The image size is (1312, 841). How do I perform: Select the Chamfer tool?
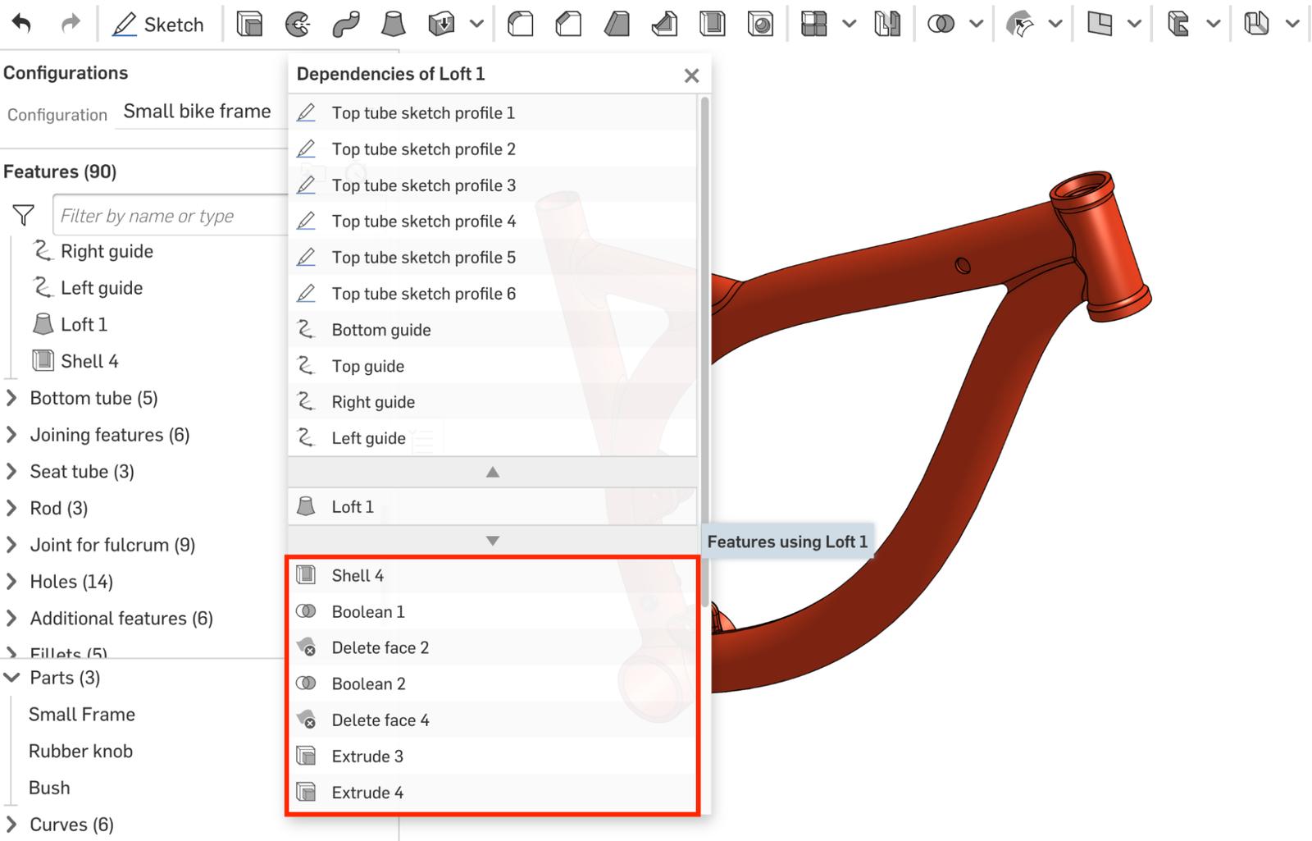click(567, 24)
